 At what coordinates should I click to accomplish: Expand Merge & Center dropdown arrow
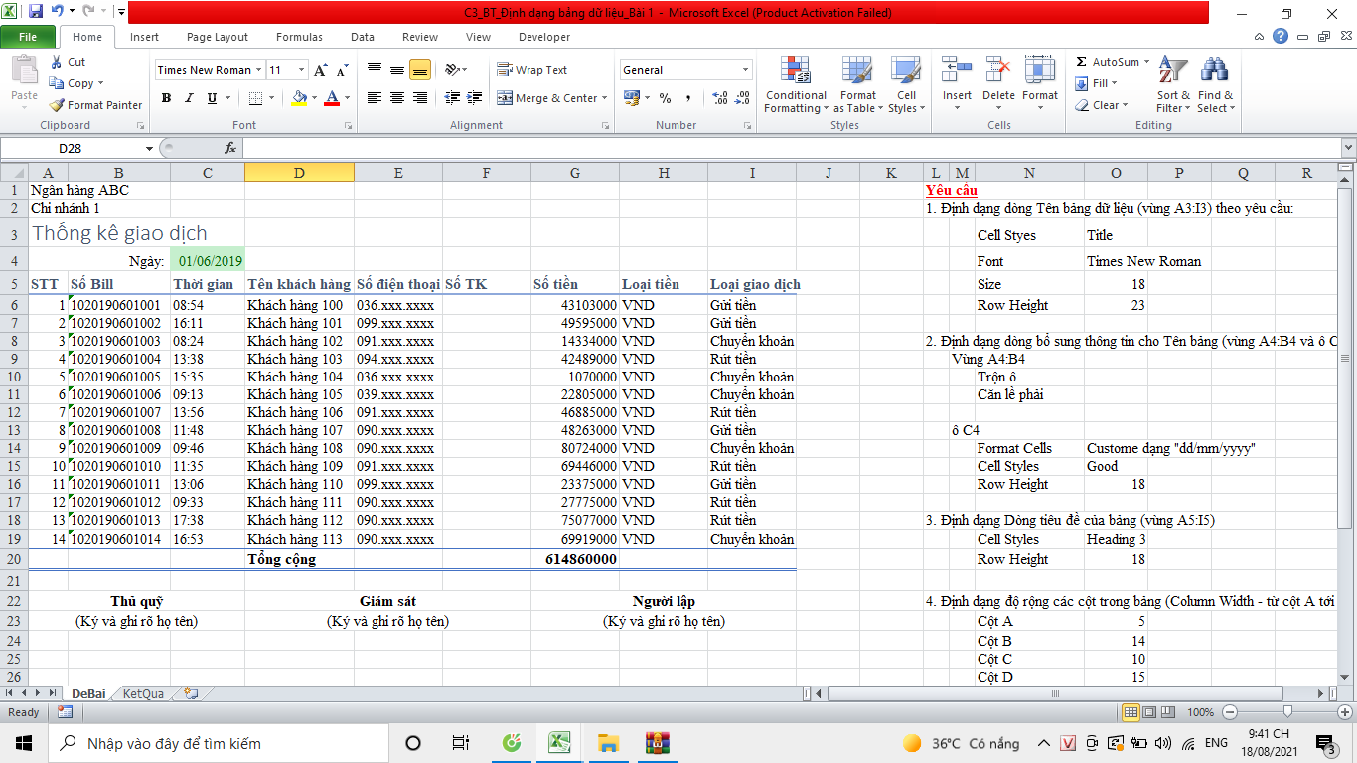click(606, 98)
